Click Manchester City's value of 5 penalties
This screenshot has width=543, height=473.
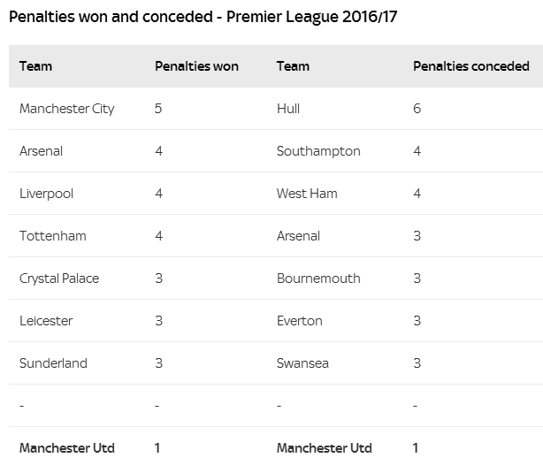pos(158,109)
